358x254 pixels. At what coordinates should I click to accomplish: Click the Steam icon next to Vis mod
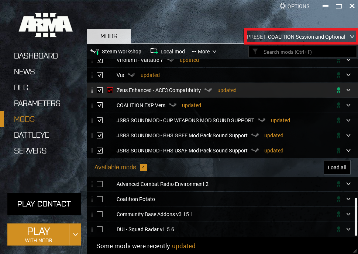(131, 75)
